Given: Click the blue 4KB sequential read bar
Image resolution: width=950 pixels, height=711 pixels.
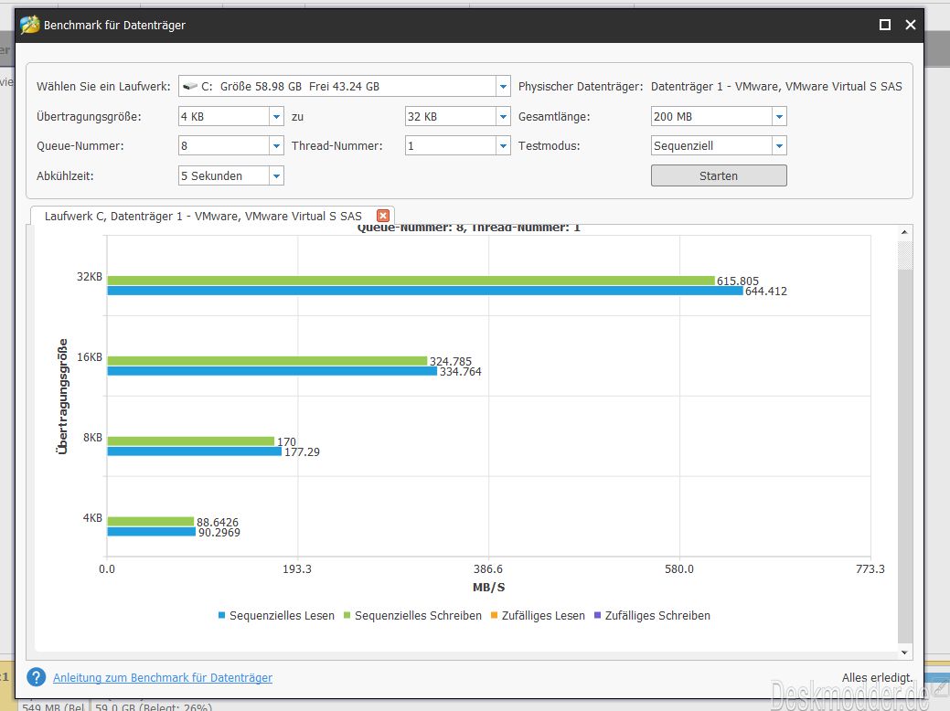Looking at the screenshot, I should (x=152, y=532).
